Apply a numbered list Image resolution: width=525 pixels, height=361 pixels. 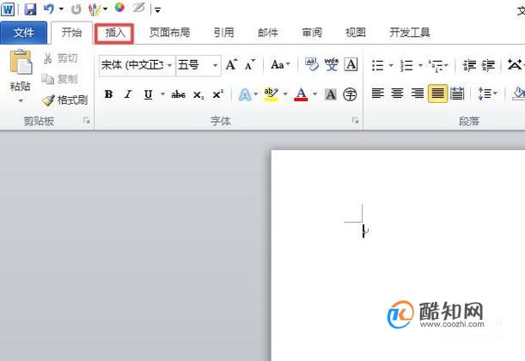(406, 65)
